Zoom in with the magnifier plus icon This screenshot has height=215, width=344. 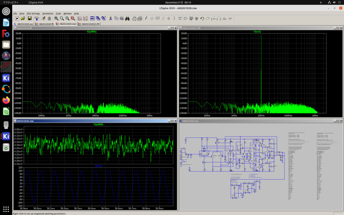point(56,19)
